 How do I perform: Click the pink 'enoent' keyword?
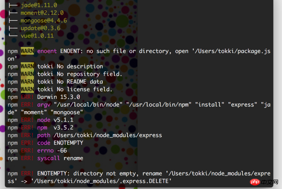point(47,51)
